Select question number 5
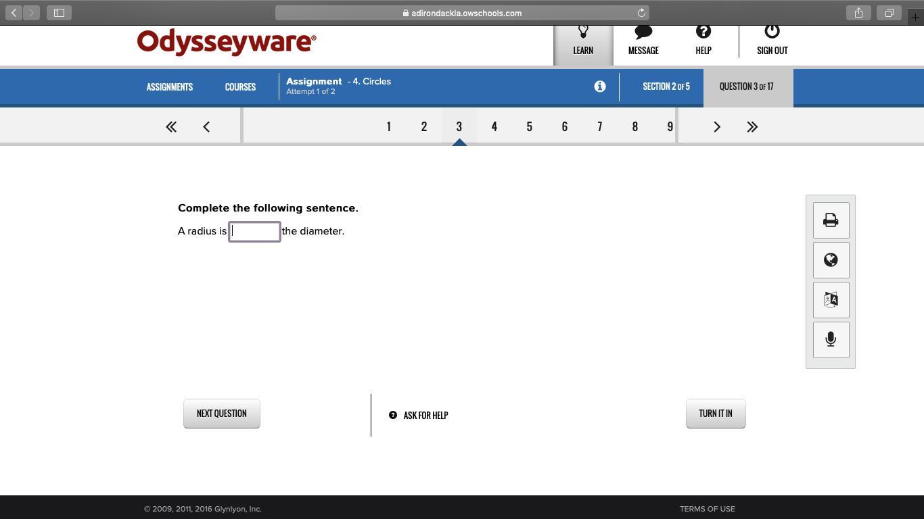 [x=530, y=127]
